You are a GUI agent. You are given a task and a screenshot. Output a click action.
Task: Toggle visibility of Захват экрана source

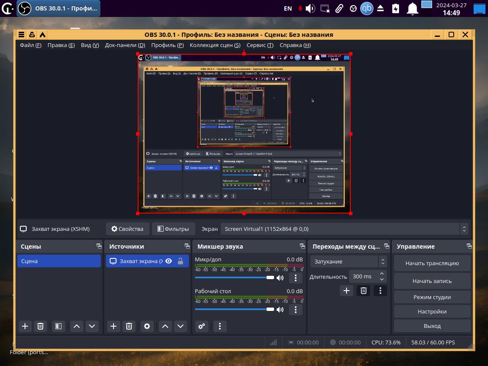coord(169,261)
